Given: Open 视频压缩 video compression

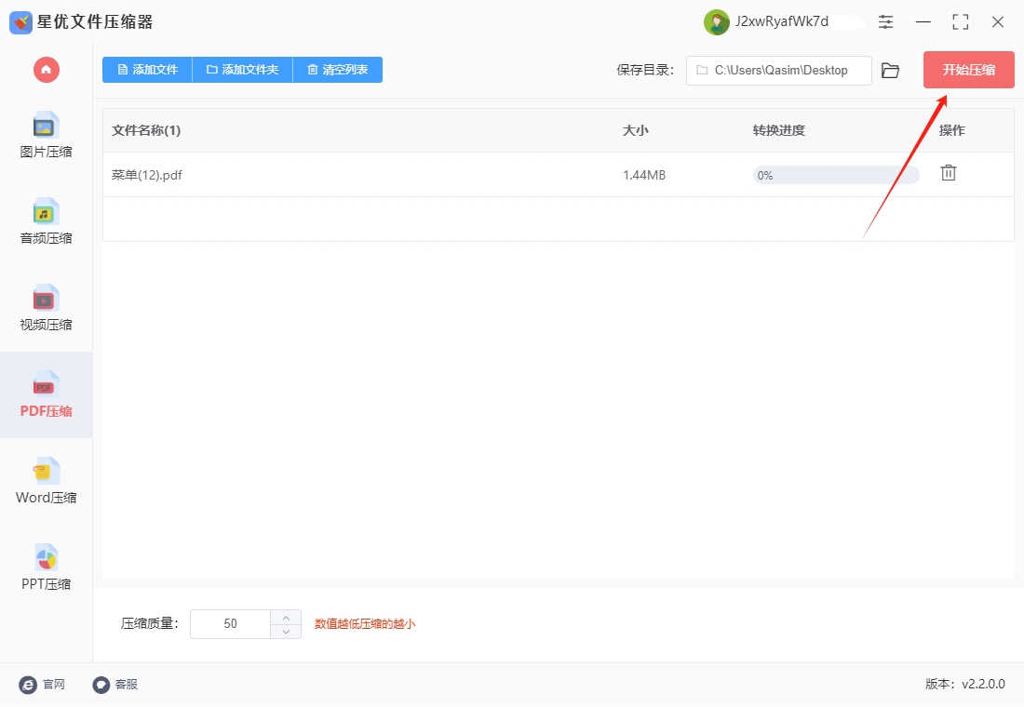Looking at the screenshot, I should click(46, 308).
